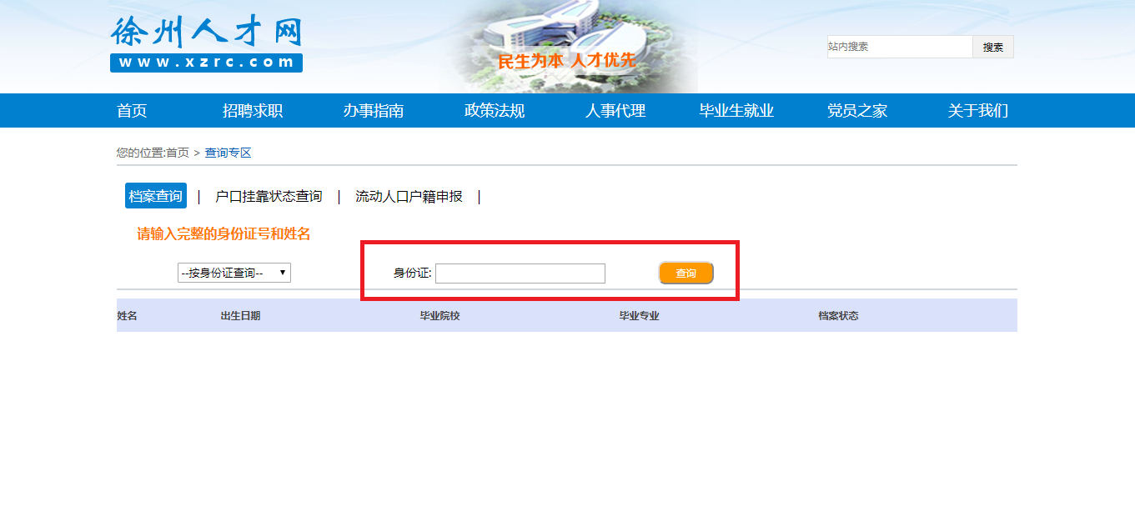Click the 徐州人才网 site logo

coord(206,43)
